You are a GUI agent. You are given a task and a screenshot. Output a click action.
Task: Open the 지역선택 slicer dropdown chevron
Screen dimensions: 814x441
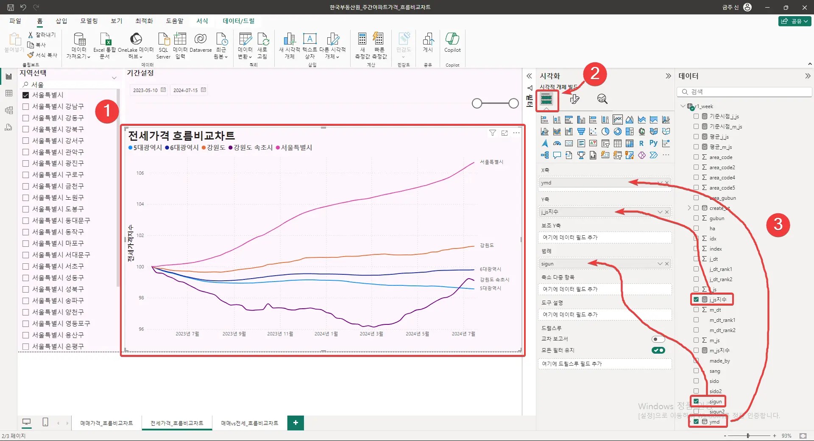click(x=114, y=78)
